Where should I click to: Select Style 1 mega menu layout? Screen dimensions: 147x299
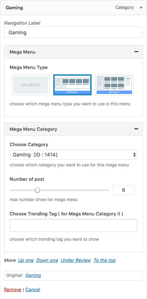point(72,85)
